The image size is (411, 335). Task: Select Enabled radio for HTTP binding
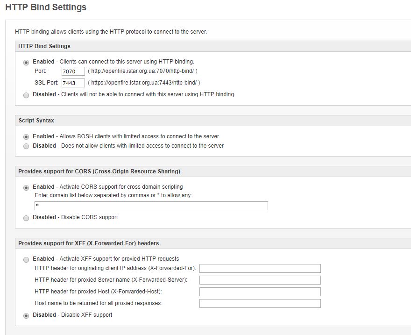point(26,63)
